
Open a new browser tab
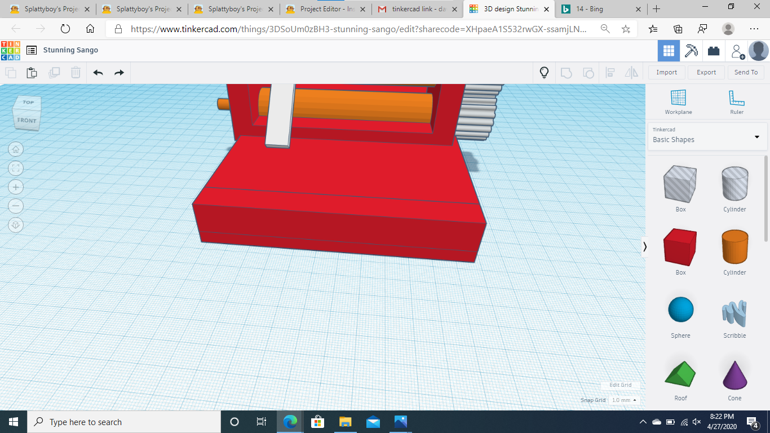click(x=656, y=9)
